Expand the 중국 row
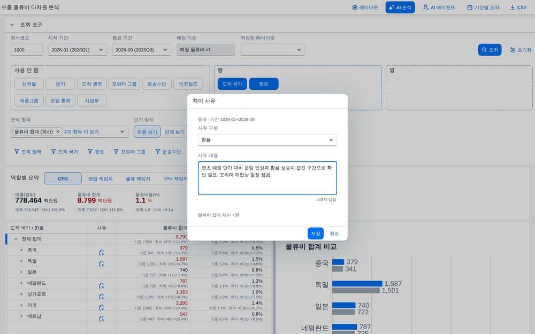 point(21,250)
